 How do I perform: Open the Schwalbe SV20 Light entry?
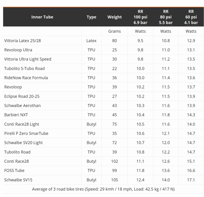coord(23,143)
